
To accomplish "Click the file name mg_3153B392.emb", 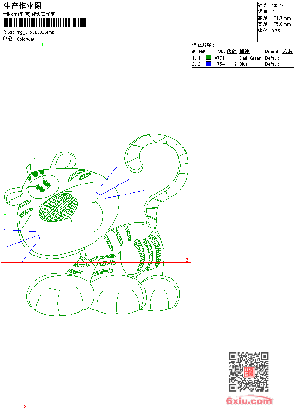I will pos(35,32).
